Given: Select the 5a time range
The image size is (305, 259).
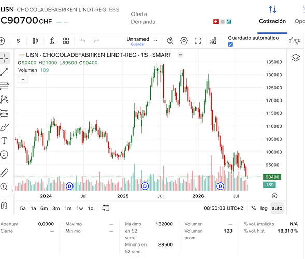Looking at the screenshot, I should click(x=23, y=208).
